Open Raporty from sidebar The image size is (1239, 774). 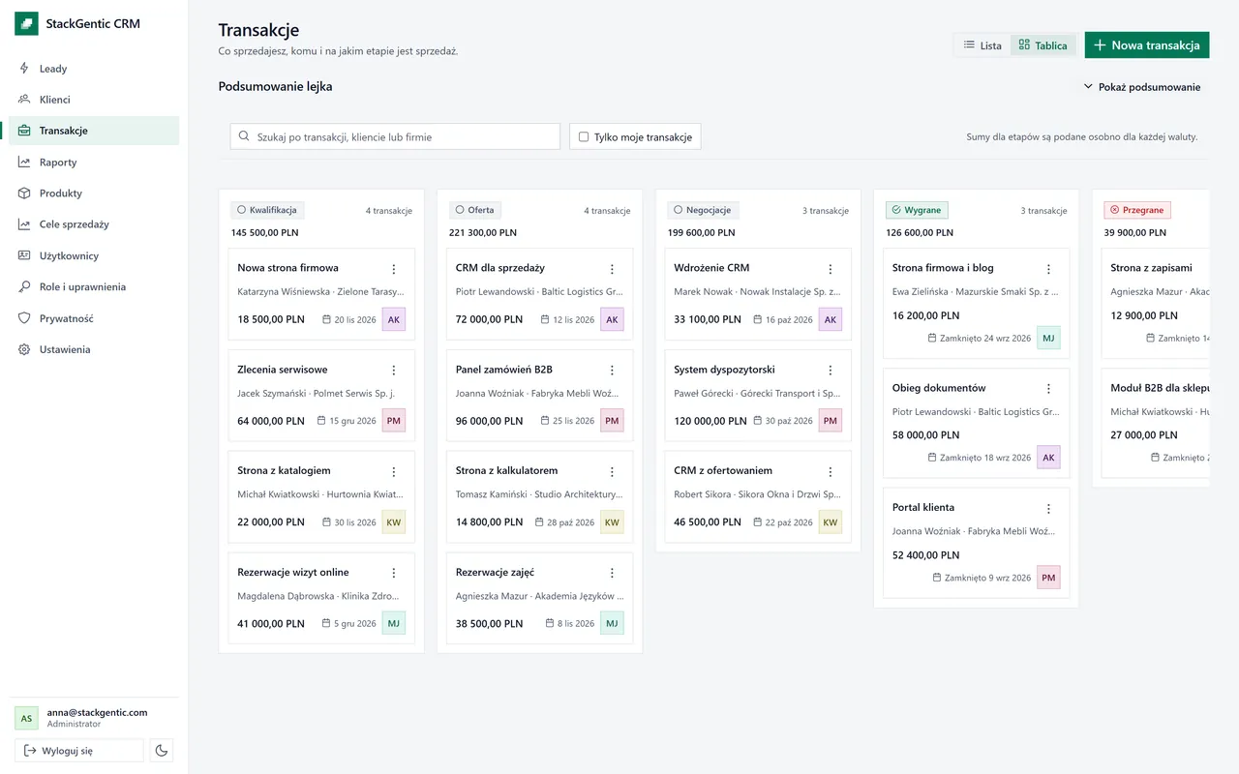coord(94,163)
